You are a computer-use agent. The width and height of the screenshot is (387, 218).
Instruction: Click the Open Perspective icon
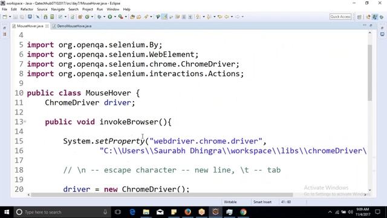tap(359, 17)
